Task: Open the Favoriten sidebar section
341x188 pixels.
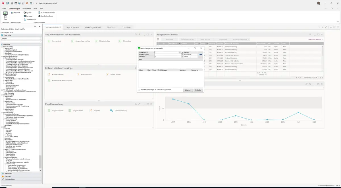Action: pos(21,176)
